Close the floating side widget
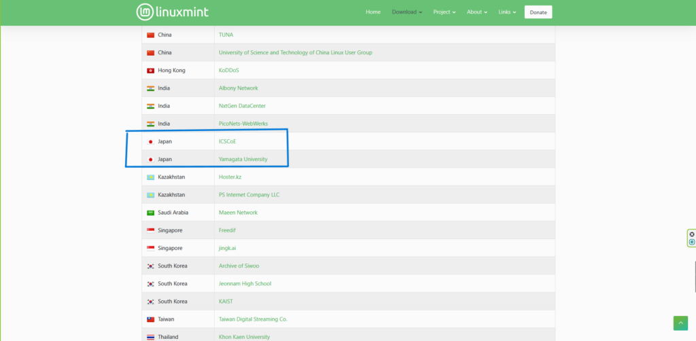696x341 pixels. (692, 234)
